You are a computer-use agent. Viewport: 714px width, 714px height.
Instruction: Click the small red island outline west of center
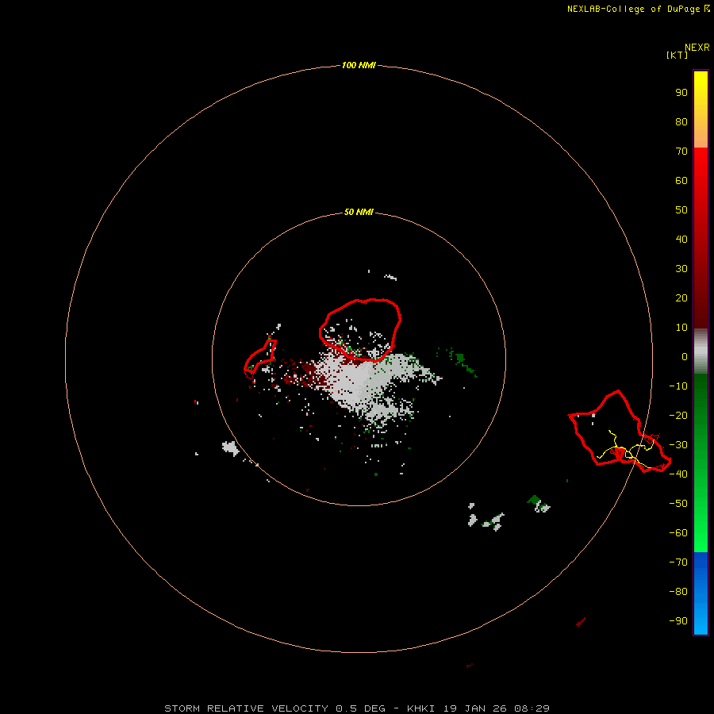[x=259, y=359]
